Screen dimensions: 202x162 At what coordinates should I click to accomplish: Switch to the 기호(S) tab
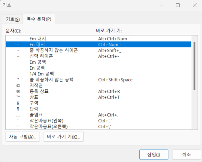click(12, 19)
